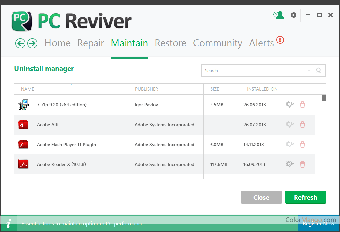This screenshot has width=340, height=232.
Task: Click the green Refresh button
Action: [x=305, y=197]
